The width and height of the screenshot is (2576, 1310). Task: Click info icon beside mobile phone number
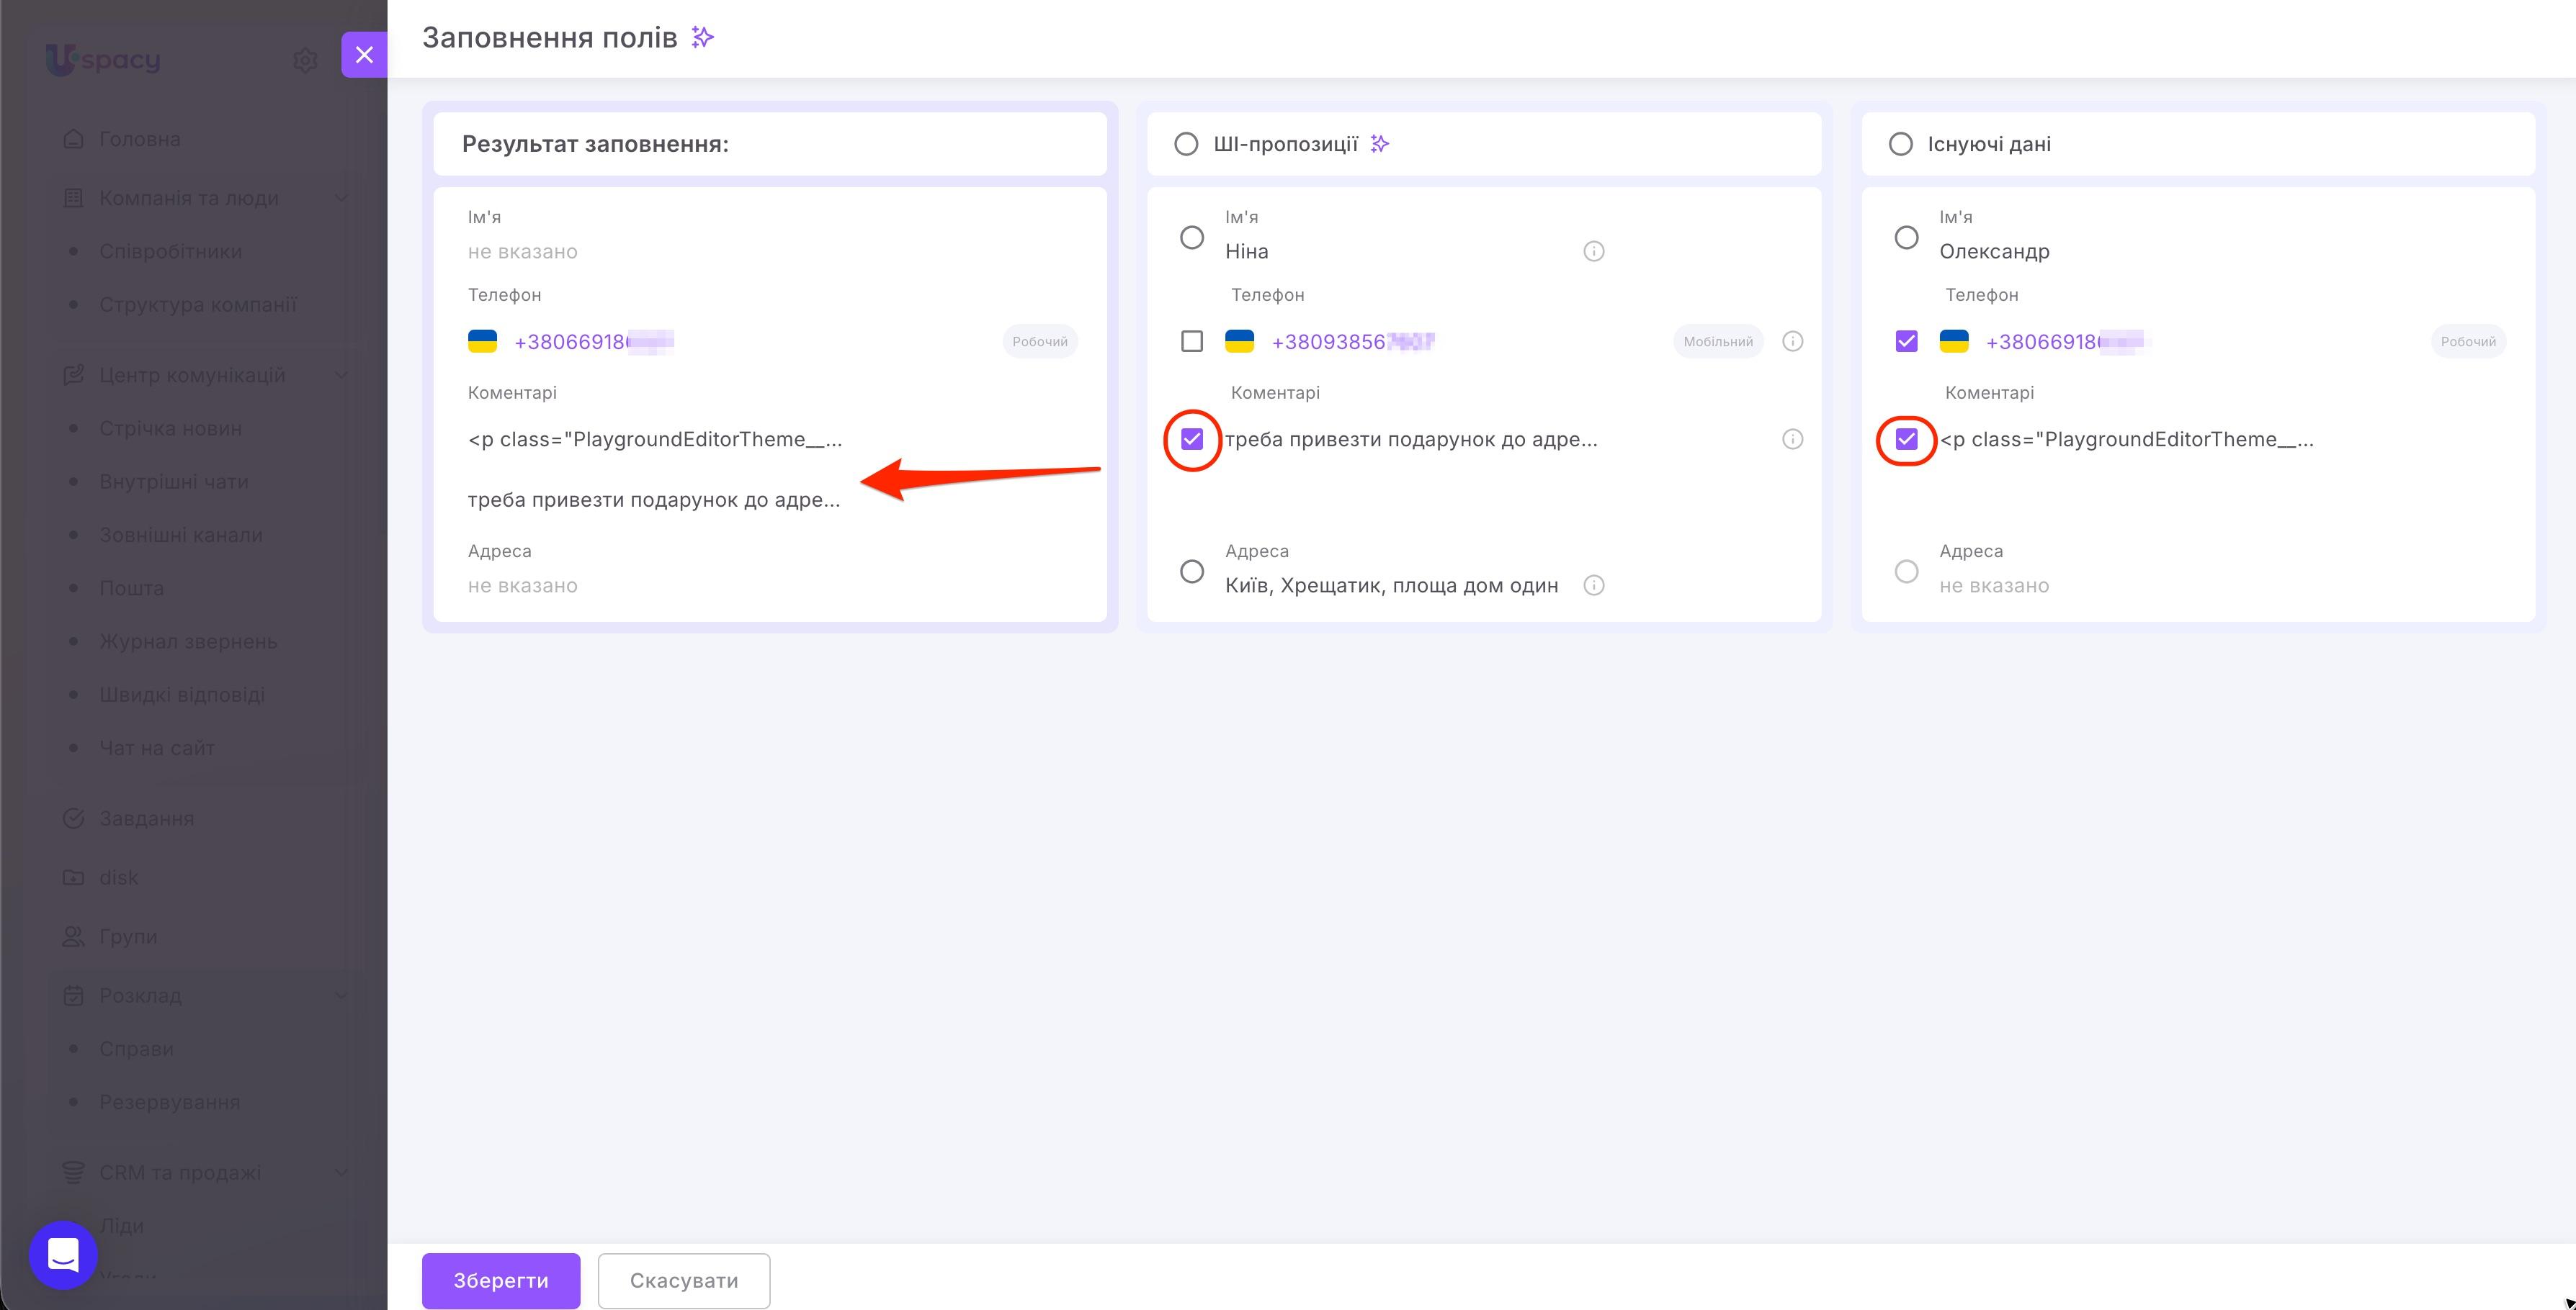pos(1793,342)
